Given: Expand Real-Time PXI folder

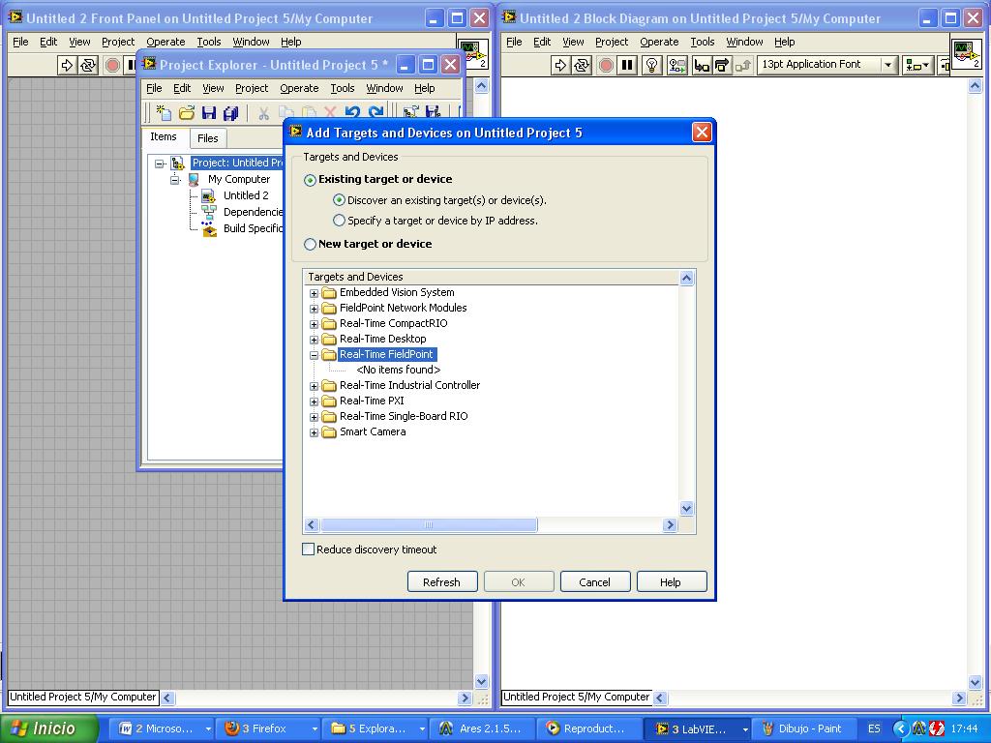Looking at the screenshot, I should pyautogui.click(x=314, y=401).
